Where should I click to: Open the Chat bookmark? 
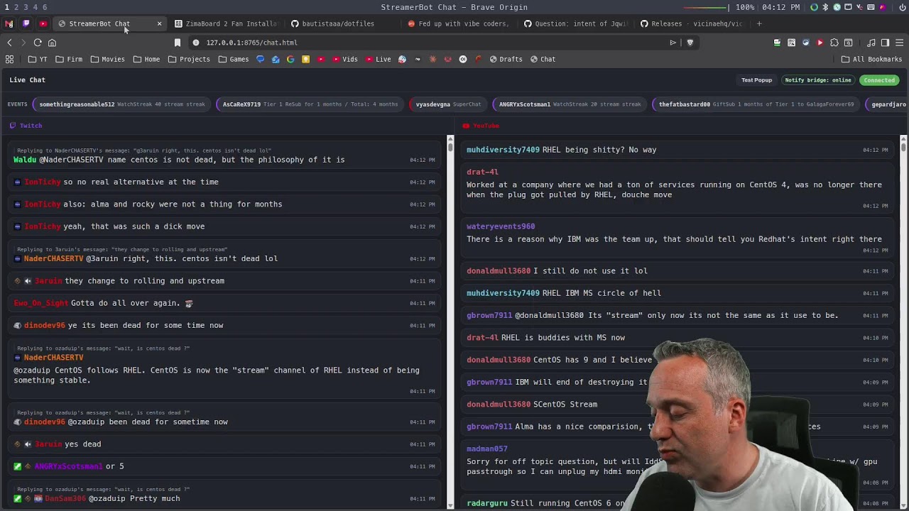tap(543, 59)
